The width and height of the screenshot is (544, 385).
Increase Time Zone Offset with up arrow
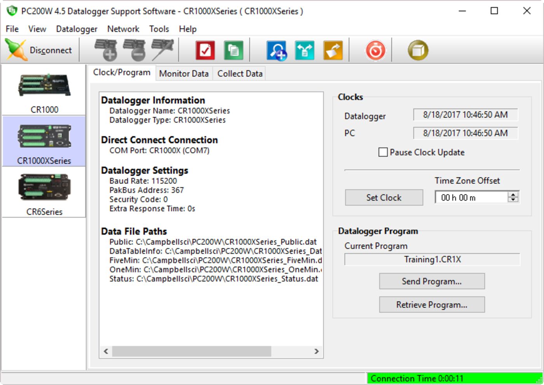pos(513,195)
